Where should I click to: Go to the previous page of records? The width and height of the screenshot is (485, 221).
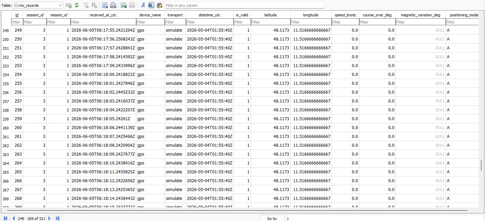pyautogui.click(x=14, y=218)
